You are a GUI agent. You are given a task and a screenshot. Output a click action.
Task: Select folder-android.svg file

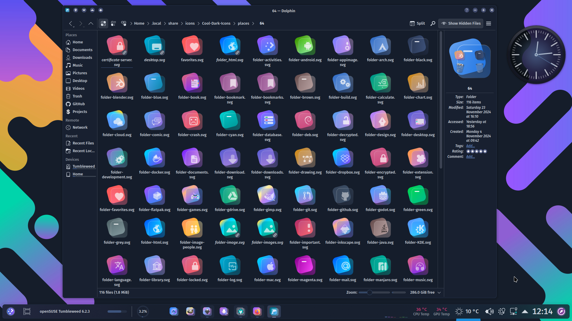(305, 49)
